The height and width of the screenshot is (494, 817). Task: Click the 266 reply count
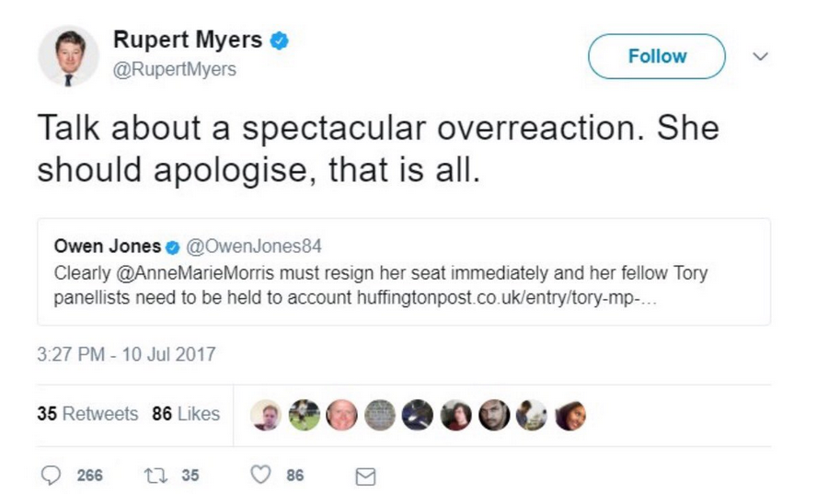(x=89, y=476)
